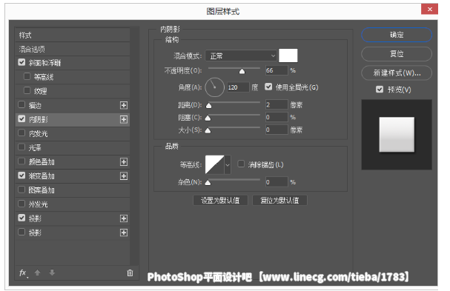This screenshot has height=291, width=450.
Task: Toggle the 使用全局光 checkbox
Action: click(x=268, y=87)
